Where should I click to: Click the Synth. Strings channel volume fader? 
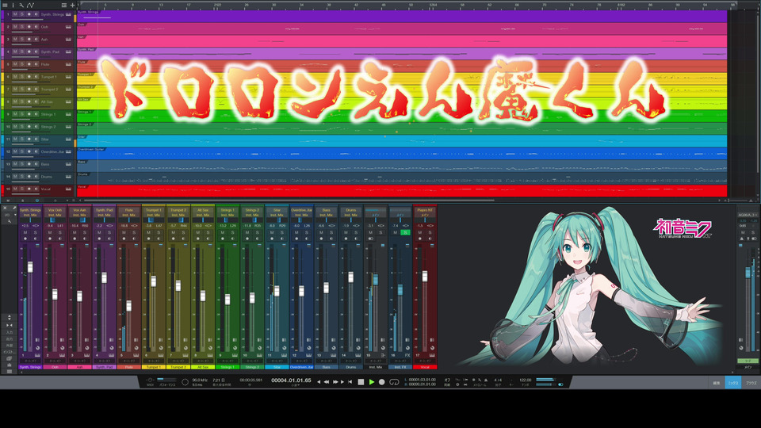[30, 267]
